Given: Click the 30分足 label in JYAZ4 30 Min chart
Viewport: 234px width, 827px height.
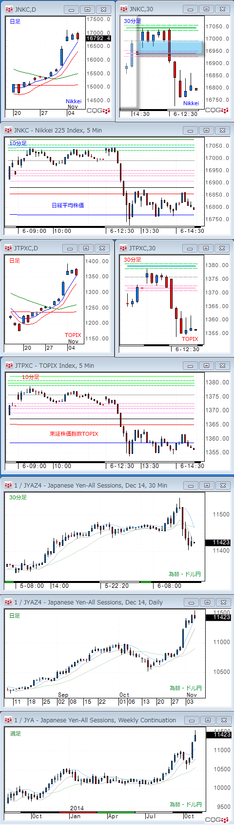Looking at the screenshot, I should pos(18,497).
